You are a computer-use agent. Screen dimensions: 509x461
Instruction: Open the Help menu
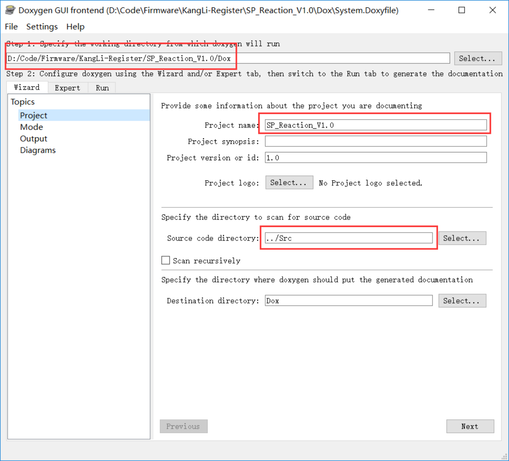pyautogui.click(x=75, y=26)
